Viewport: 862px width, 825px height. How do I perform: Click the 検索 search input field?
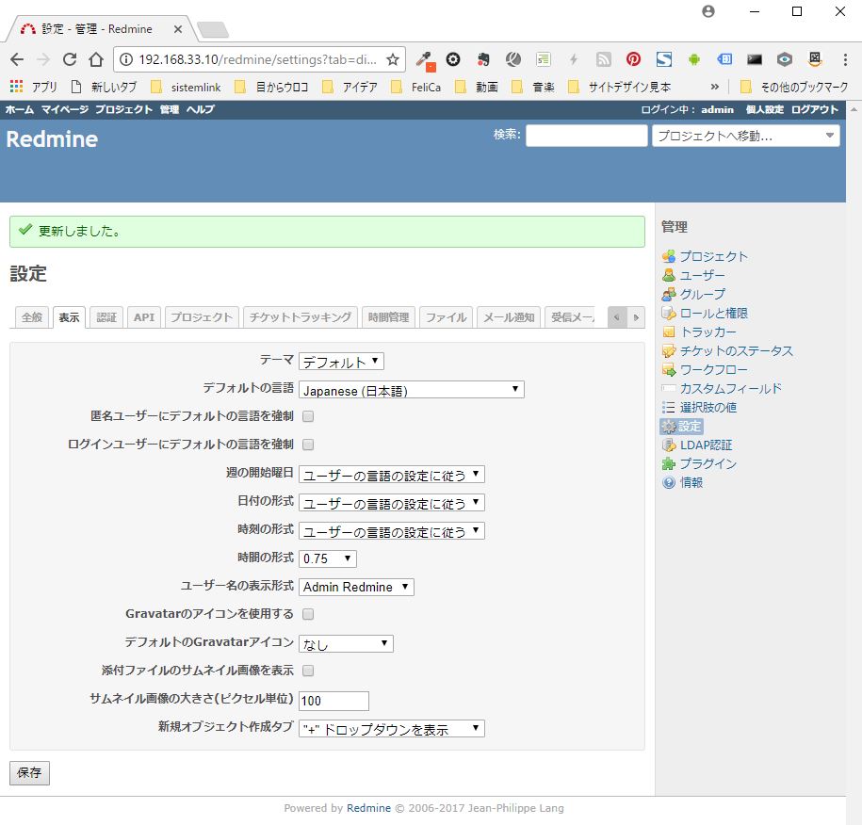586,136
